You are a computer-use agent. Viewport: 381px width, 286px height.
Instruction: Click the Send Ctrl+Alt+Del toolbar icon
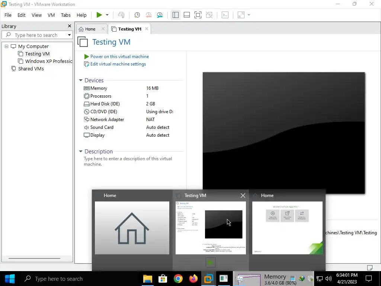[x=121, y=15]
